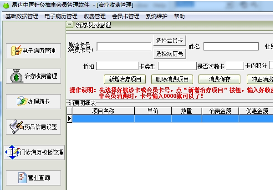The image size is (275, 190).
Task: Open 药品信息设置 from the sidebar
Action: point(34,127)
